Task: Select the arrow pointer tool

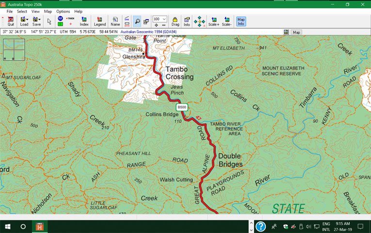Action: pyautogui.click(x=49, y=21)
